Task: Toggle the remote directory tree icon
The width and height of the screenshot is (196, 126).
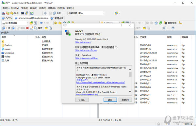Action: 180,23
